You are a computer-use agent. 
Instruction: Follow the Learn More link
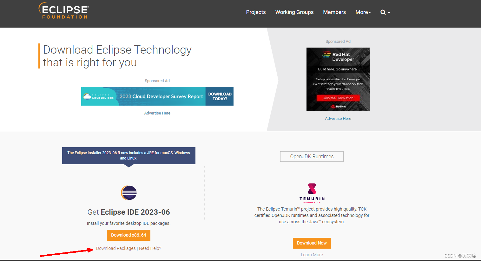pyautogui.click(x=312, y=255)
